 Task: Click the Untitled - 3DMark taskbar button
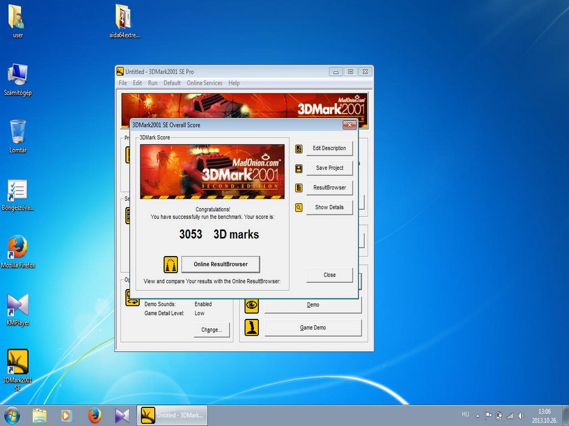coord(172,415)
